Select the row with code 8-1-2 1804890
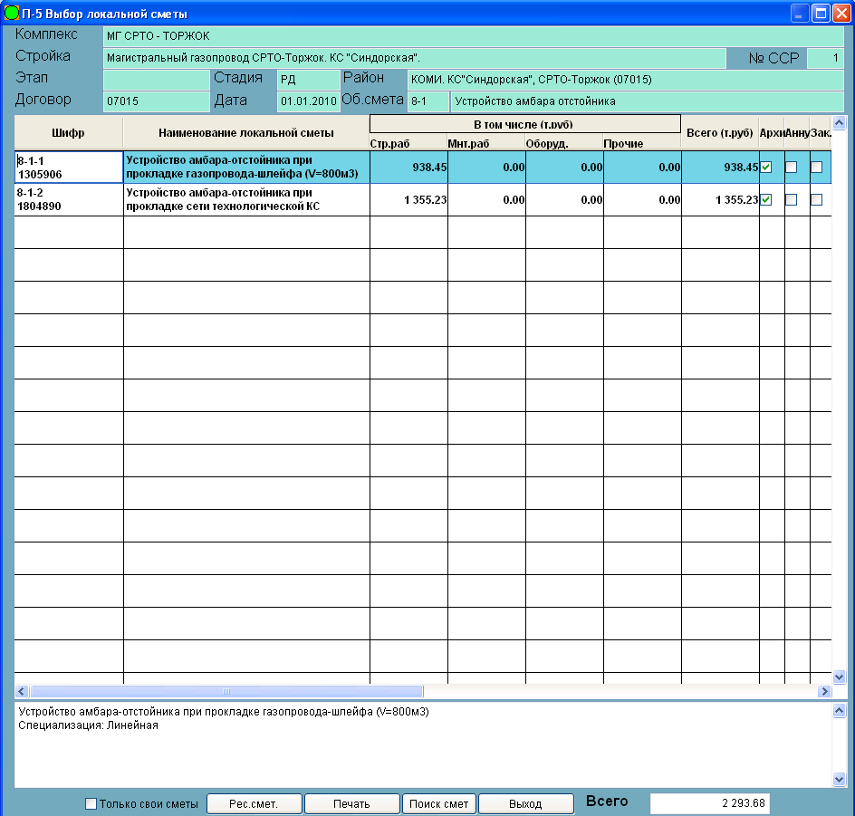855x816 pixels. 69,200
